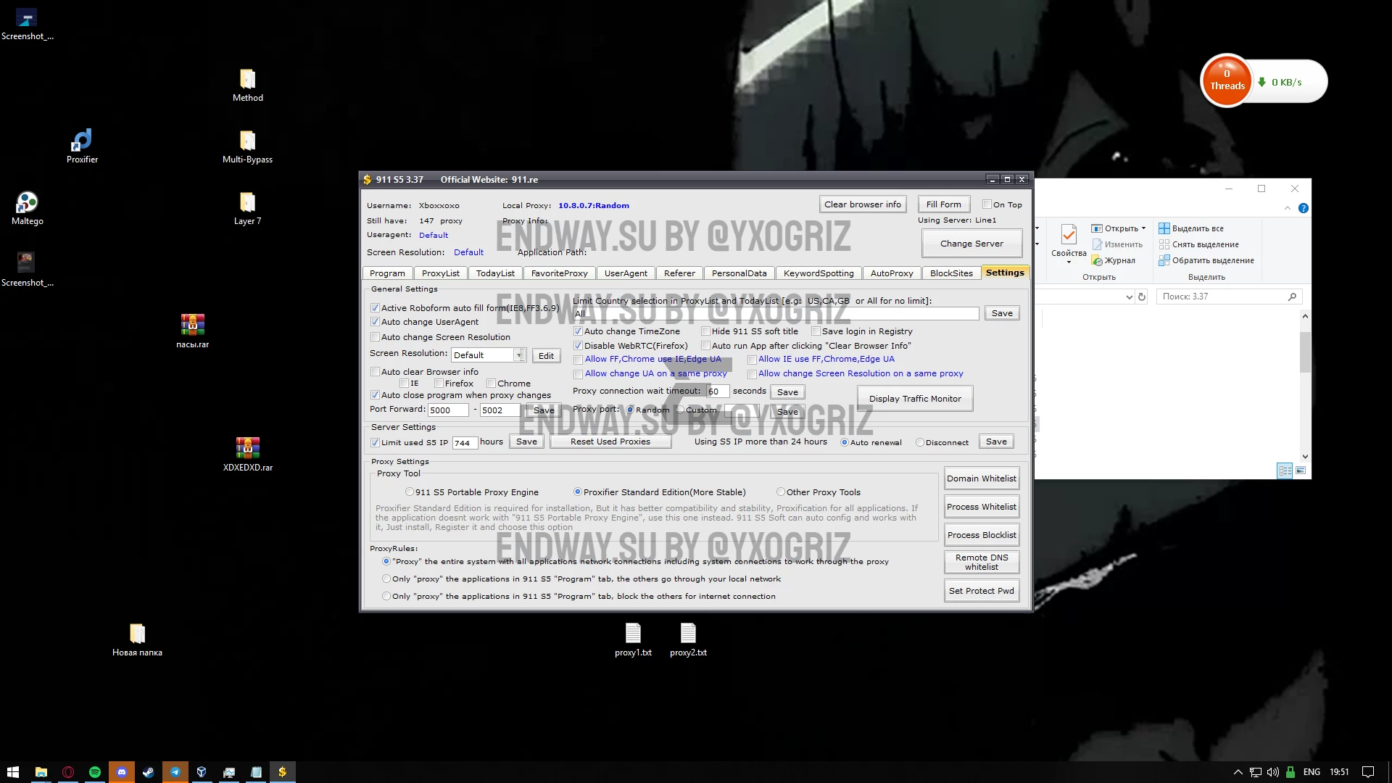Viewport: 1392px width, 783px height.
Task: Enable Save login in Registry checkbox
Action: click(x=816, y=331)
